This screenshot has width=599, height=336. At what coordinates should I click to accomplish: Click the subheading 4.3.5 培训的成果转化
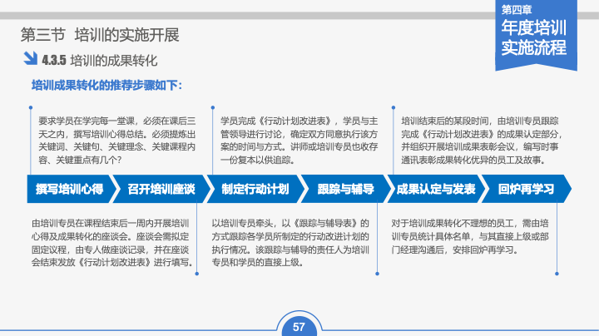pyautogui.click(x=100, y=61)
